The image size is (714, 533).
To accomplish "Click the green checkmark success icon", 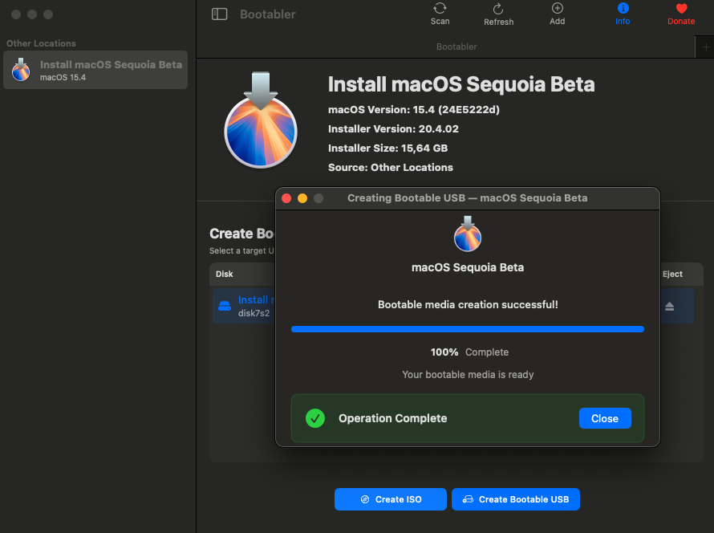I will (315, 418).
